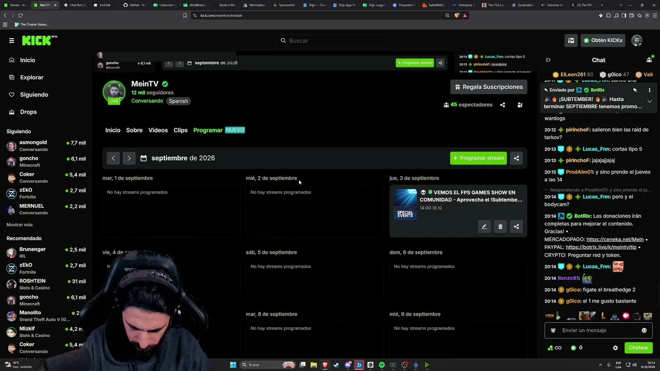Expand the pinned BotRix message
660x371 pixels.
click(x=649, y=102)
